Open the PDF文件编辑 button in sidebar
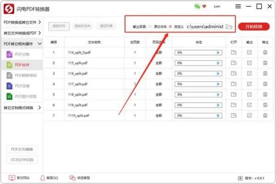Viewport: 276px width, 184px height. pos(22,149)
